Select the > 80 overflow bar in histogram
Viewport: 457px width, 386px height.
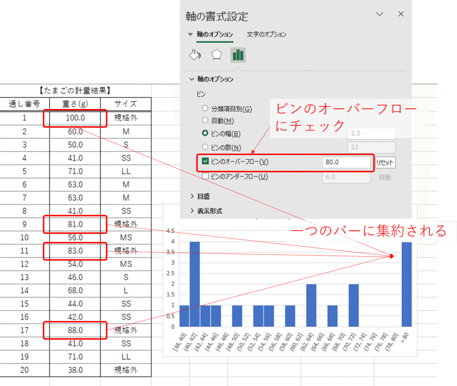407,284
